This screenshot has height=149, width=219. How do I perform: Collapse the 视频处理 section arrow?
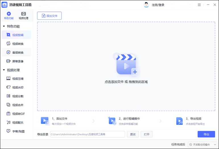[4, 70]
